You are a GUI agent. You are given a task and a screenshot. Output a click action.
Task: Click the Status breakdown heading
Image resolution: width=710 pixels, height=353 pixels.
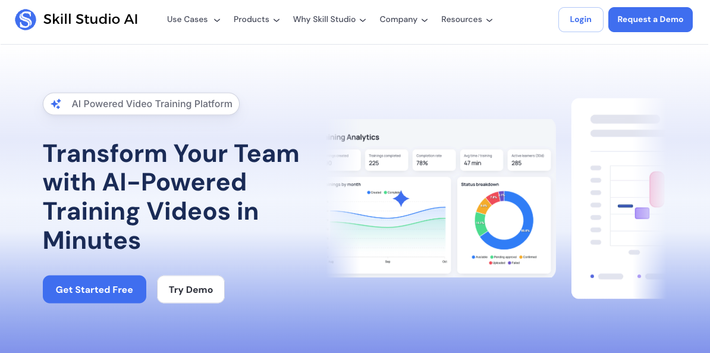point(480,185)
